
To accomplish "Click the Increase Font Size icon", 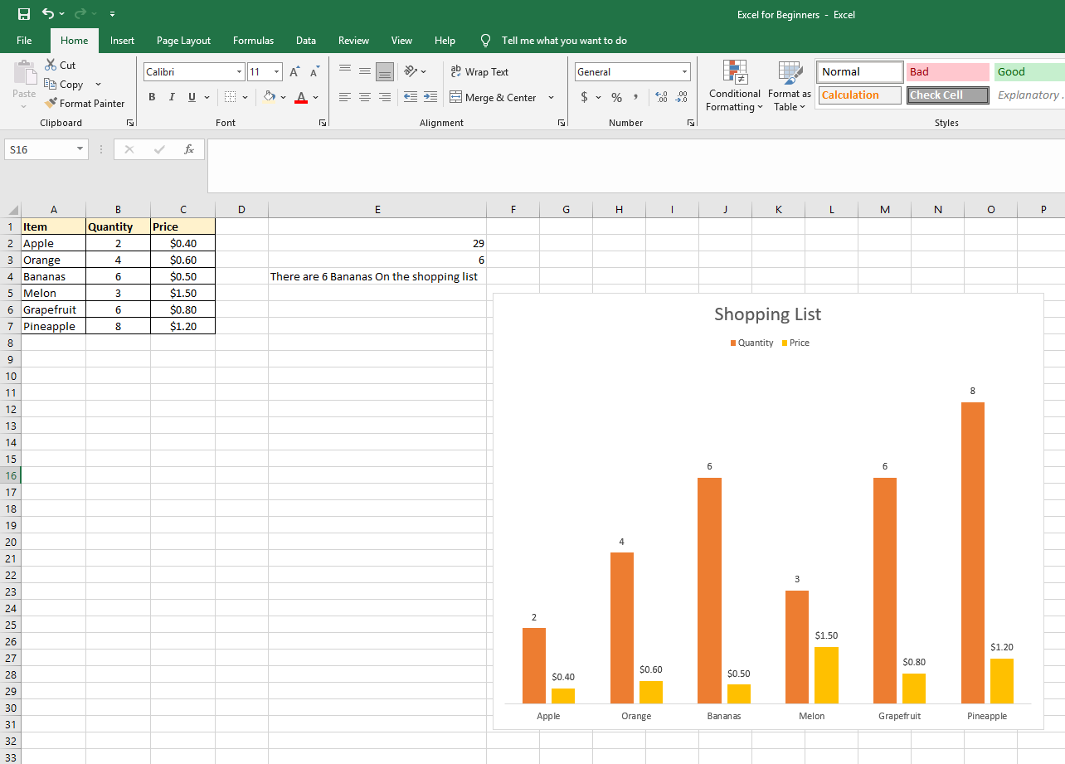I will coord(294,72).
